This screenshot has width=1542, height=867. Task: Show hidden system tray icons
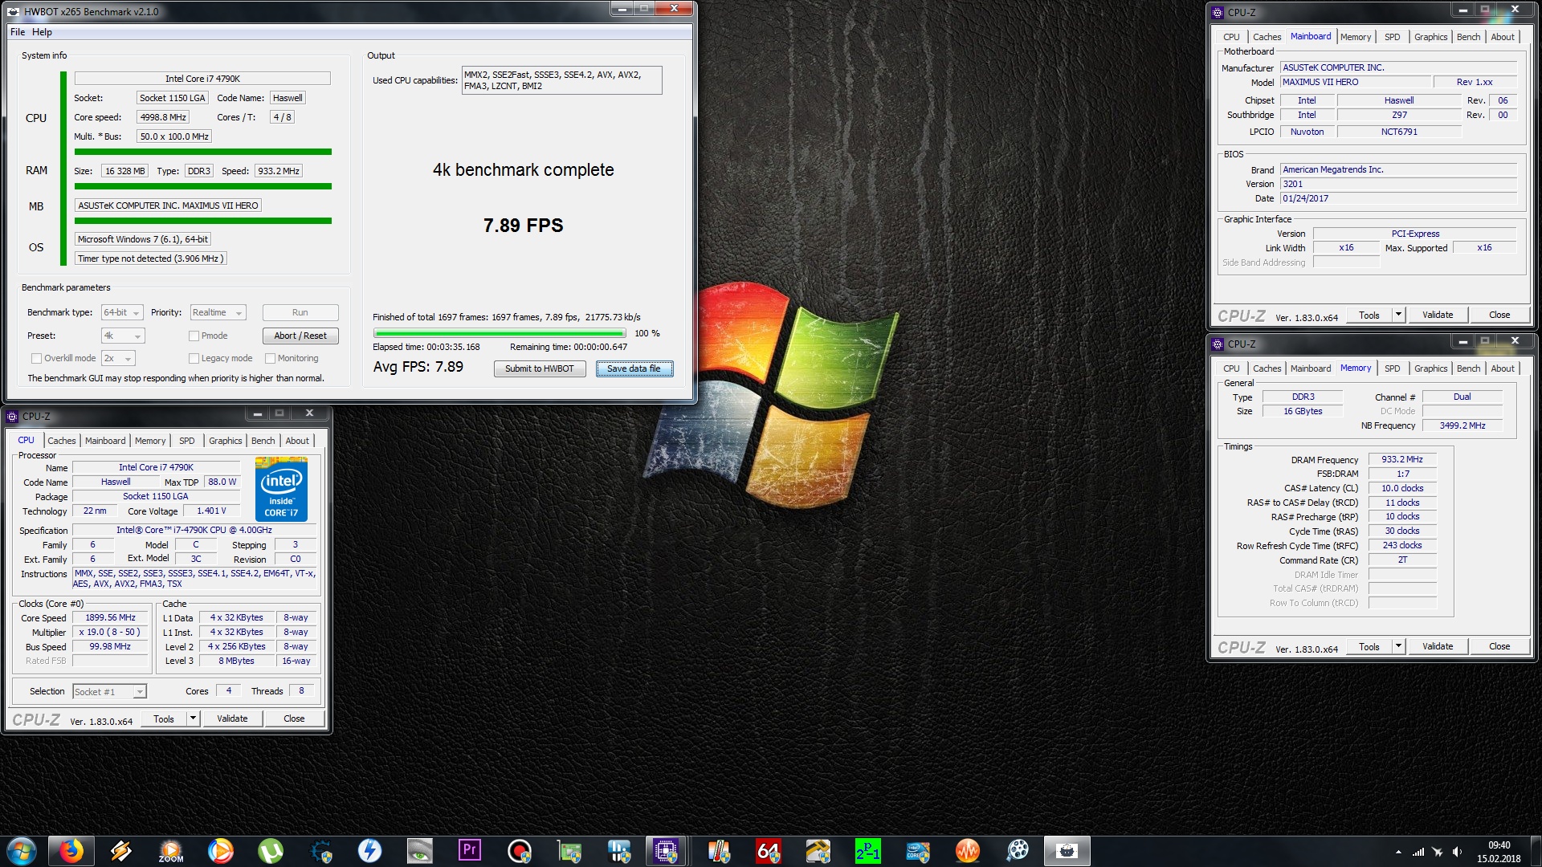pyautogui.click(x=1398, y=852)
